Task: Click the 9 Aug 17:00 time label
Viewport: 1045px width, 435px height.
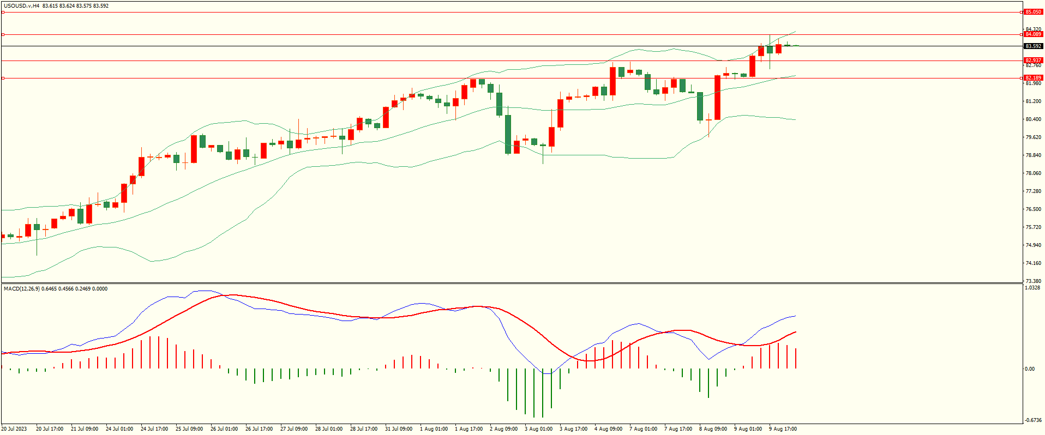Action: 783,429
